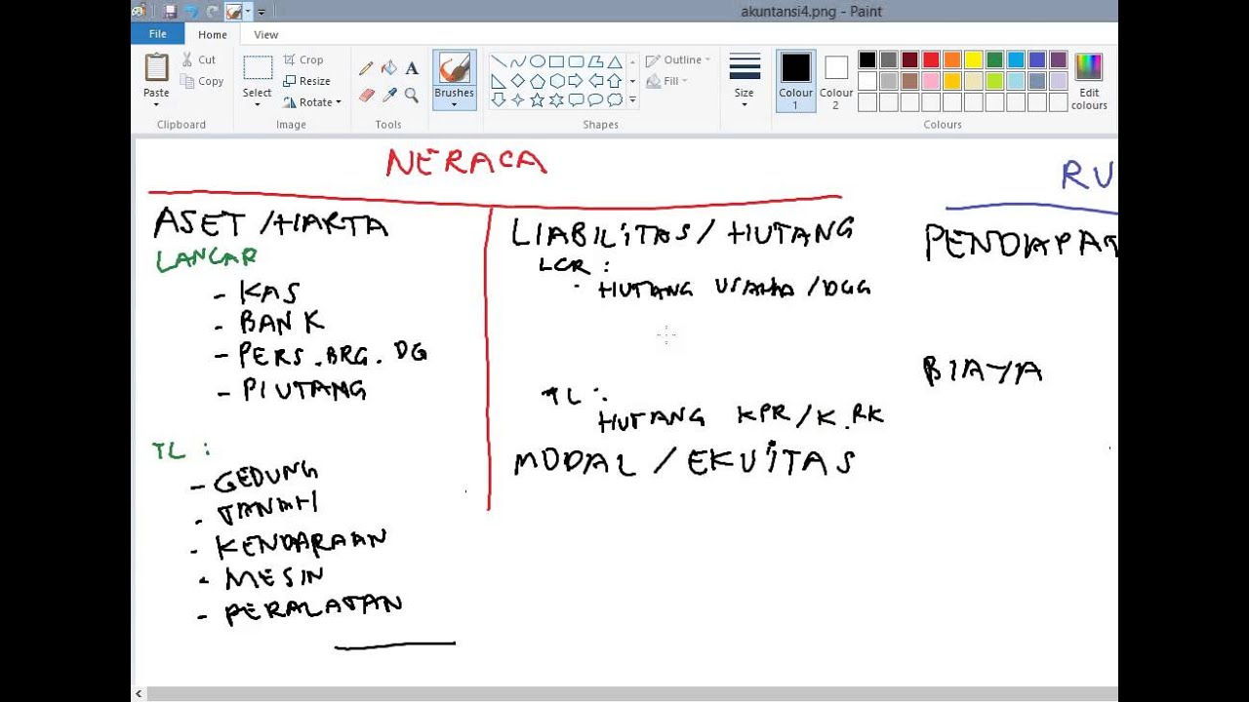1249x702 pixels.
Task: Open the File menu
Action: pyautogui.click(x=157, y=34)
